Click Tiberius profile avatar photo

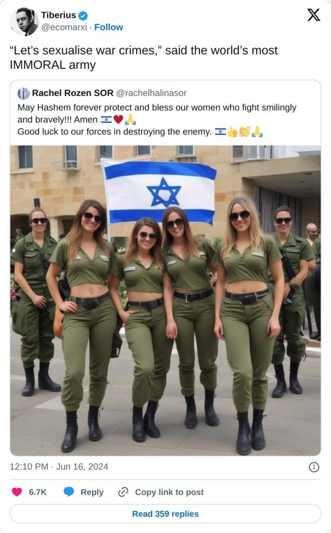pyautogui.click(x=24, y=22)
